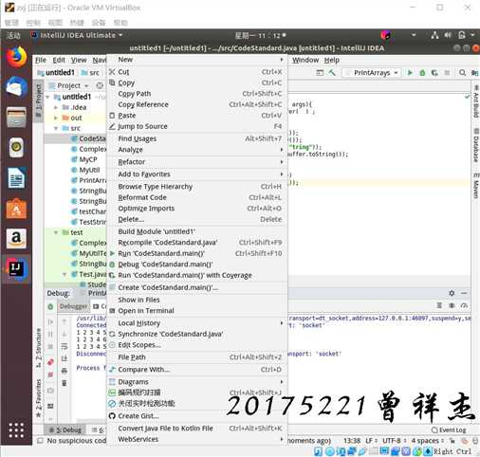The image size is (480, 457).
Task: Click the Debug bug icon in toolbar
Action: [x=422, y=73]
